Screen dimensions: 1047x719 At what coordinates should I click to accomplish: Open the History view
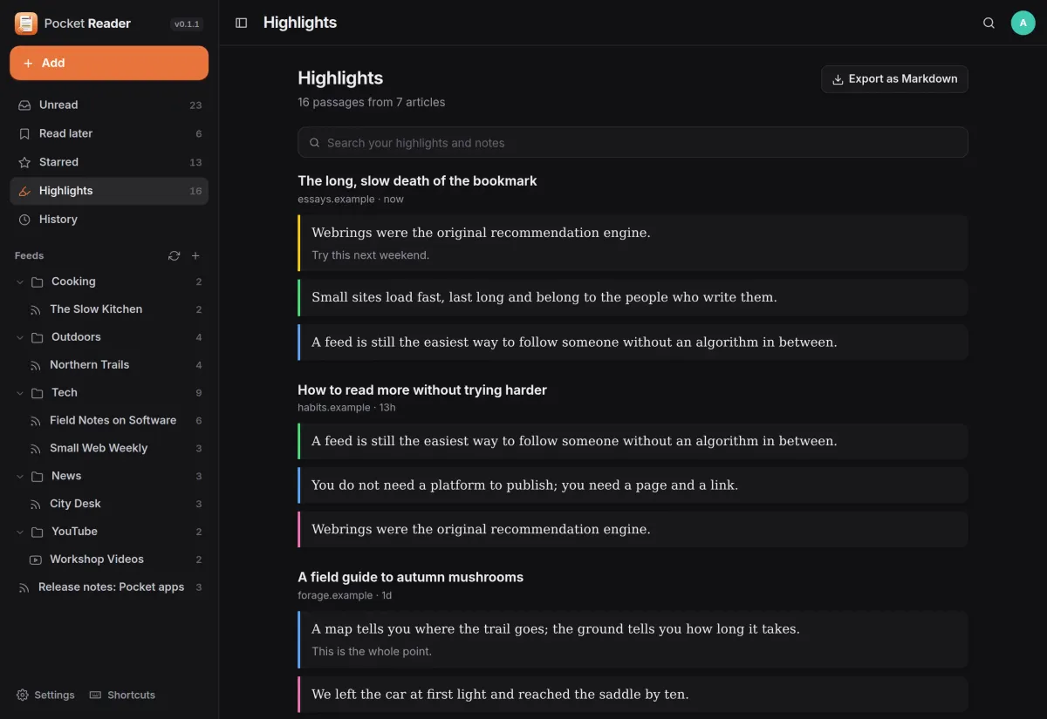109,220
